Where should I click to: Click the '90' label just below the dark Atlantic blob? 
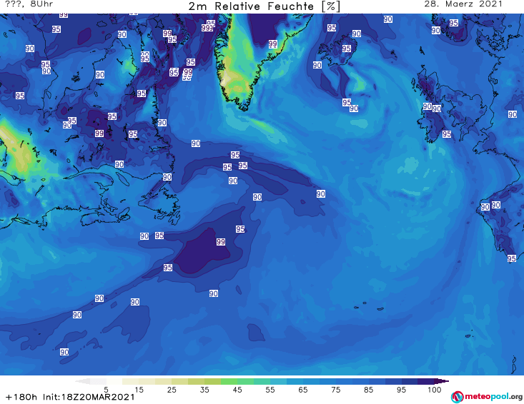(x=214, y=293)
